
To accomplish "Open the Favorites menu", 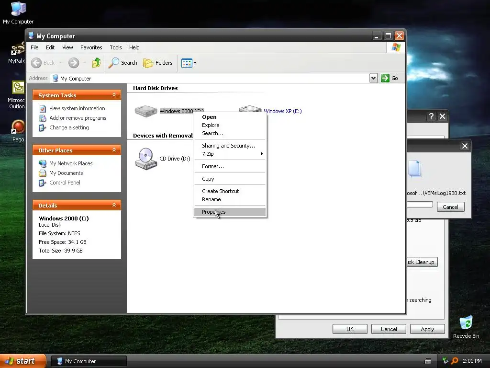I will point(91,47).
